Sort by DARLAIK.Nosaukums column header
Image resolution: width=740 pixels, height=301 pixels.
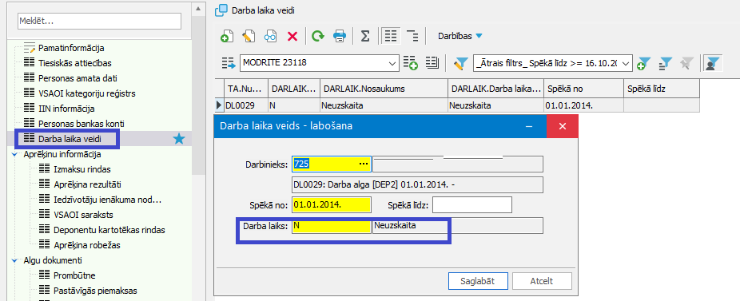[x=384, y=88]
